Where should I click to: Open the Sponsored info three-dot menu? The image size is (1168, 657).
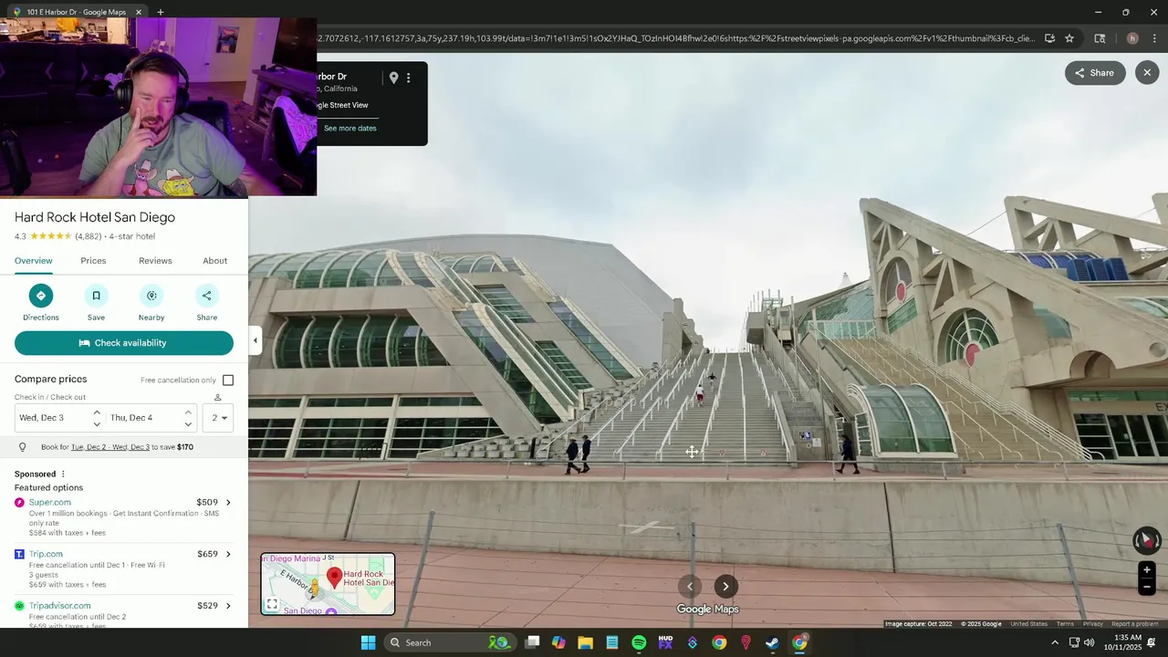pyautogui.click(x=63, y=474)
